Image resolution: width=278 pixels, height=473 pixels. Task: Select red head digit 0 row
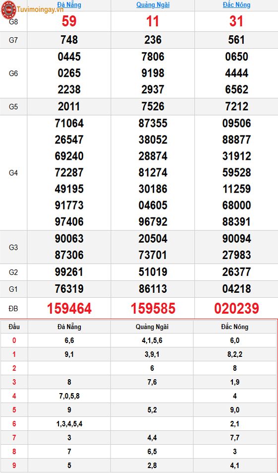139,340
